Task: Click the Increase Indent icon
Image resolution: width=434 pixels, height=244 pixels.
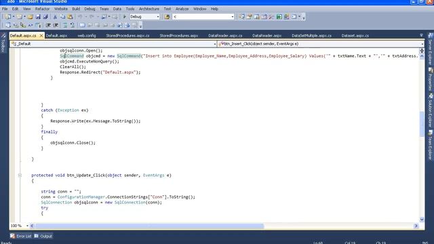Action: (56, 26)
